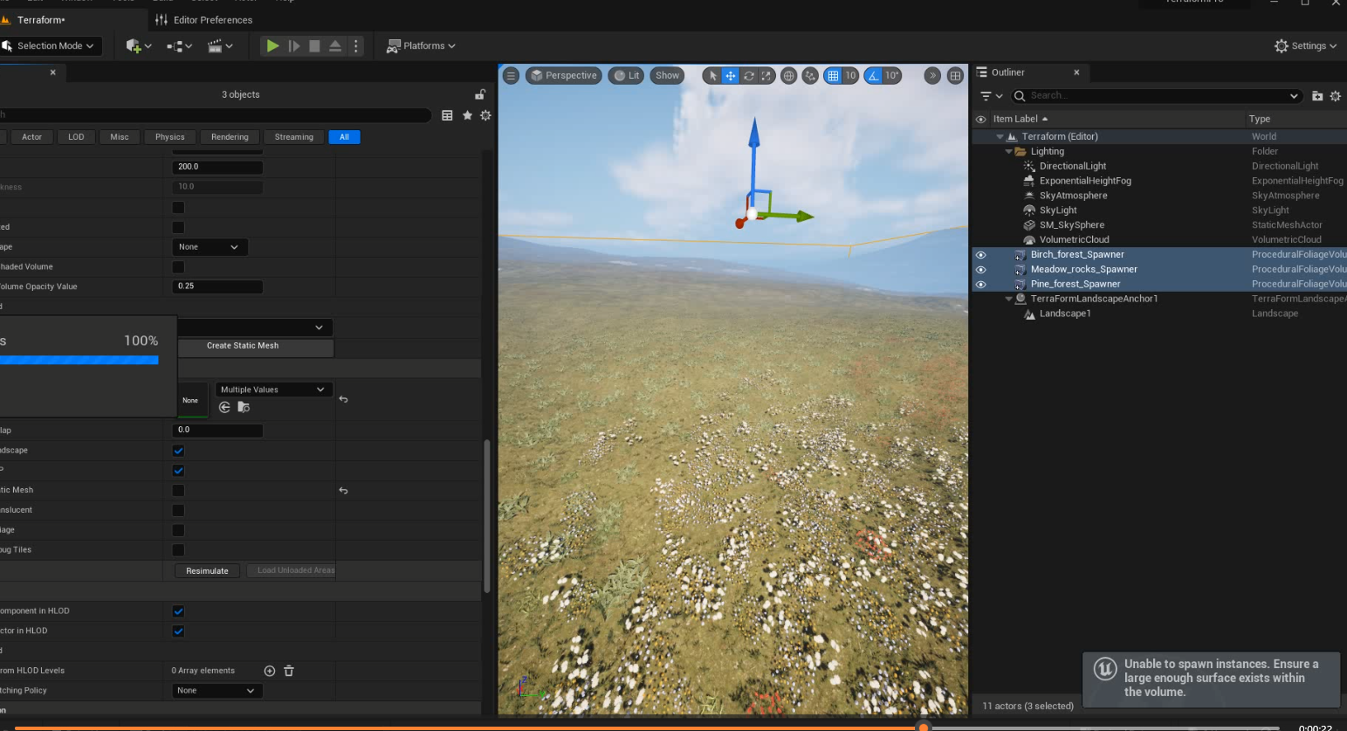Image resolution: width=1347 pixels, height=731 pixels.
Task: Select the Physics filter tab
Action: [169, 137]
